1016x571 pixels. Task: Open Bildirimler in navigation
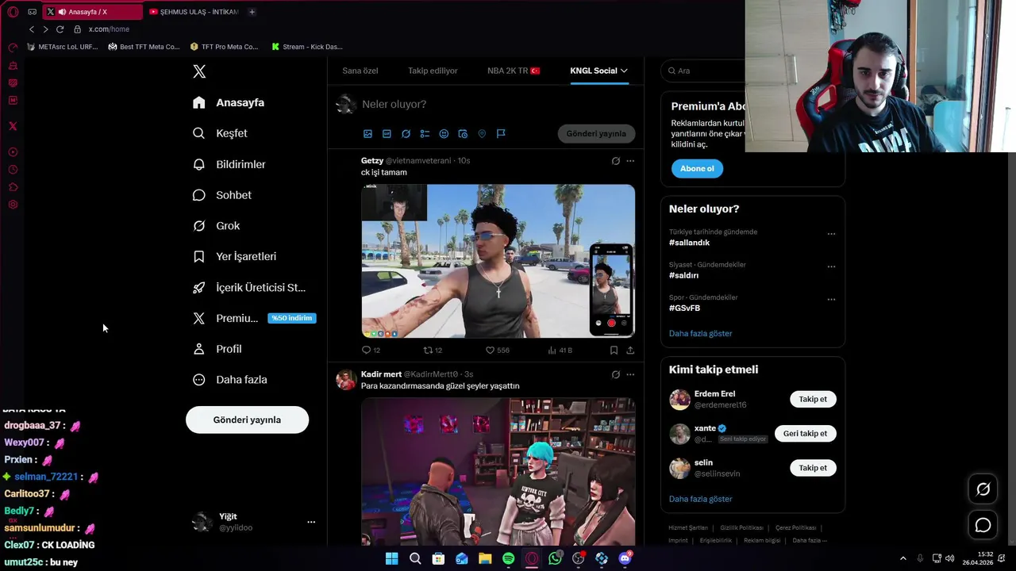[x=229, y=164]
